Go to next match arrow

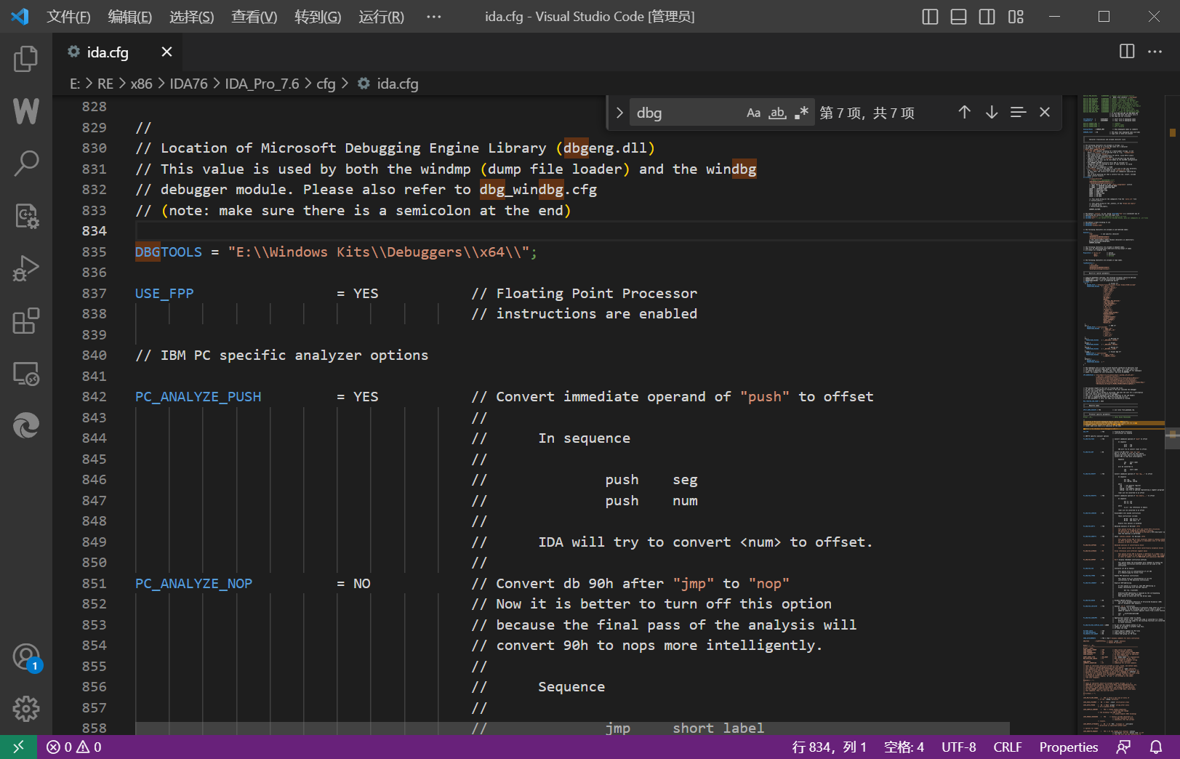(992, 112)
